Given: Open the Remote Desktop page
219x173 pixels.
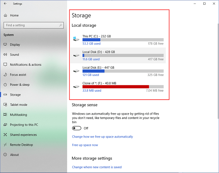Looking at the screenshot, I should tap(22, 145).
